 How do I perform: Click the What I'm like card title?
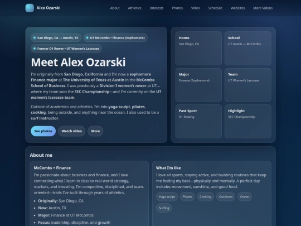click(x=168, y=168)
